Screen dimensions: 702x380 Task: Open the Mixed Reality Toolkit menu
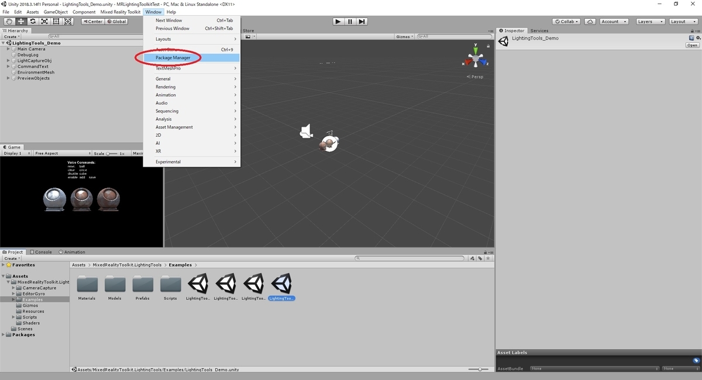pos(121,12)
